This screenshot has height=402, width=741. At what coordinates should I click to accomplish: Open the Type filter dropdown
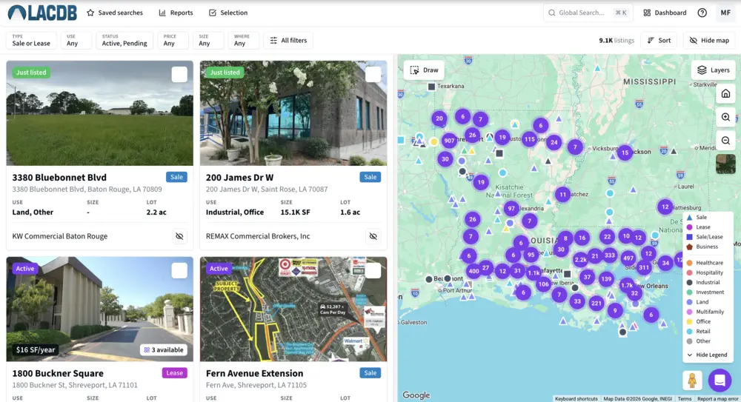click(x=31, y=40)
